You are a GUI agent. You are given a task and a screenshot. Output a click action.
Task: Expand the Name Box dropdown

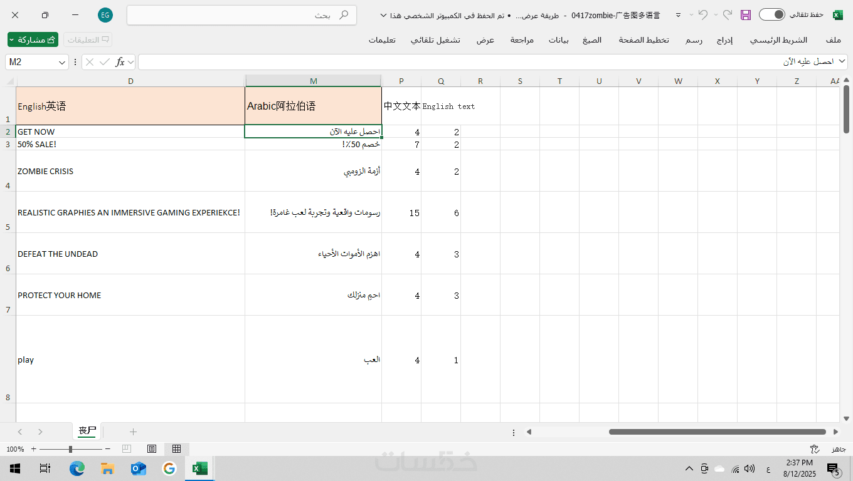62,62
